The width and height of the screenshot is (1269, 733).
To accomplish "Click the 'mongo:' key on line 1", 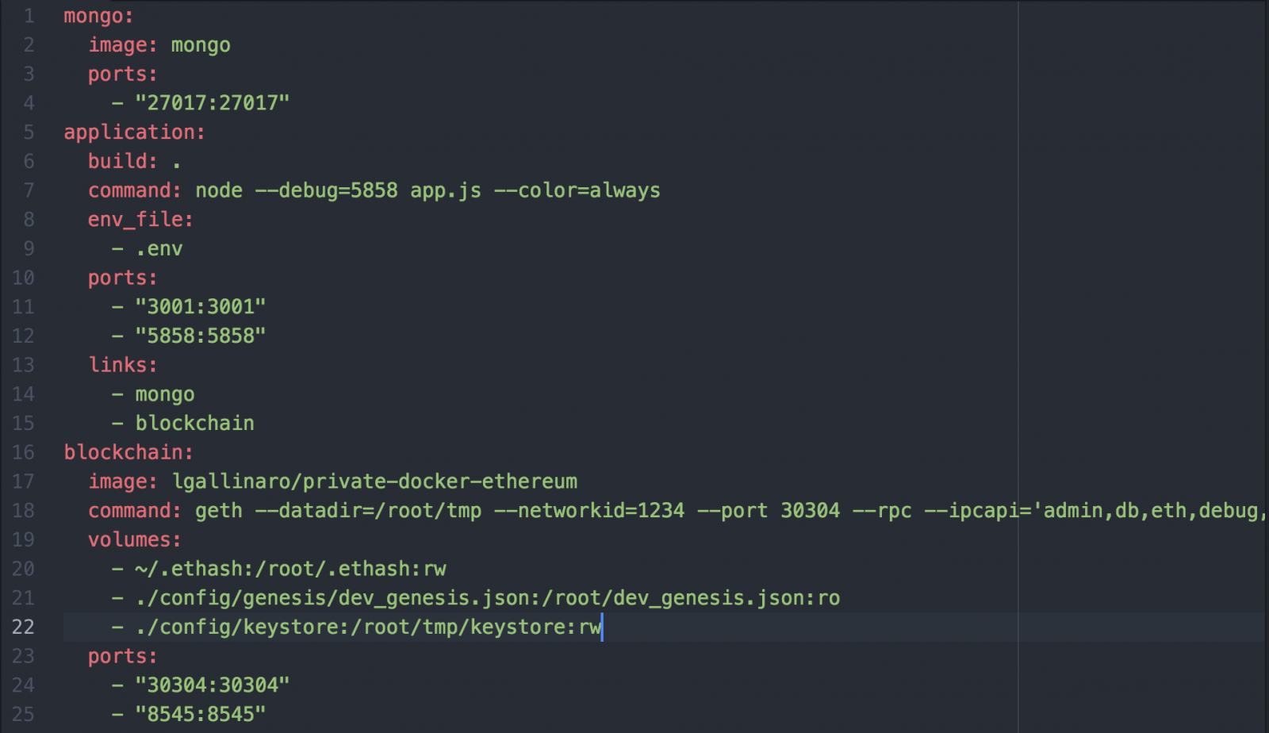I will tap(98, 17).
